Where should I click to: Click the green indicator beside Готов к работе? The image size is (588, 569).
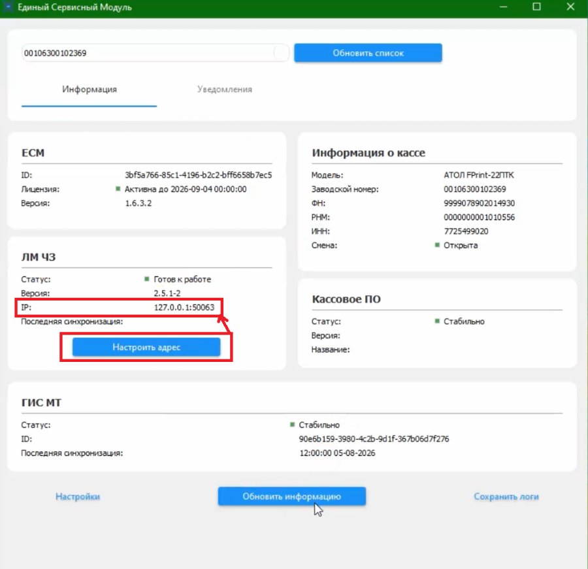click(147, 279)
